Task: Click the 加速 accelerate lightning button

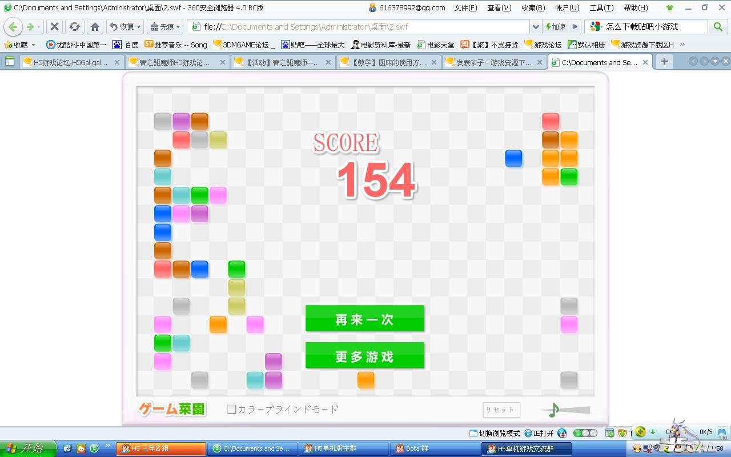Action: [555, 27]
